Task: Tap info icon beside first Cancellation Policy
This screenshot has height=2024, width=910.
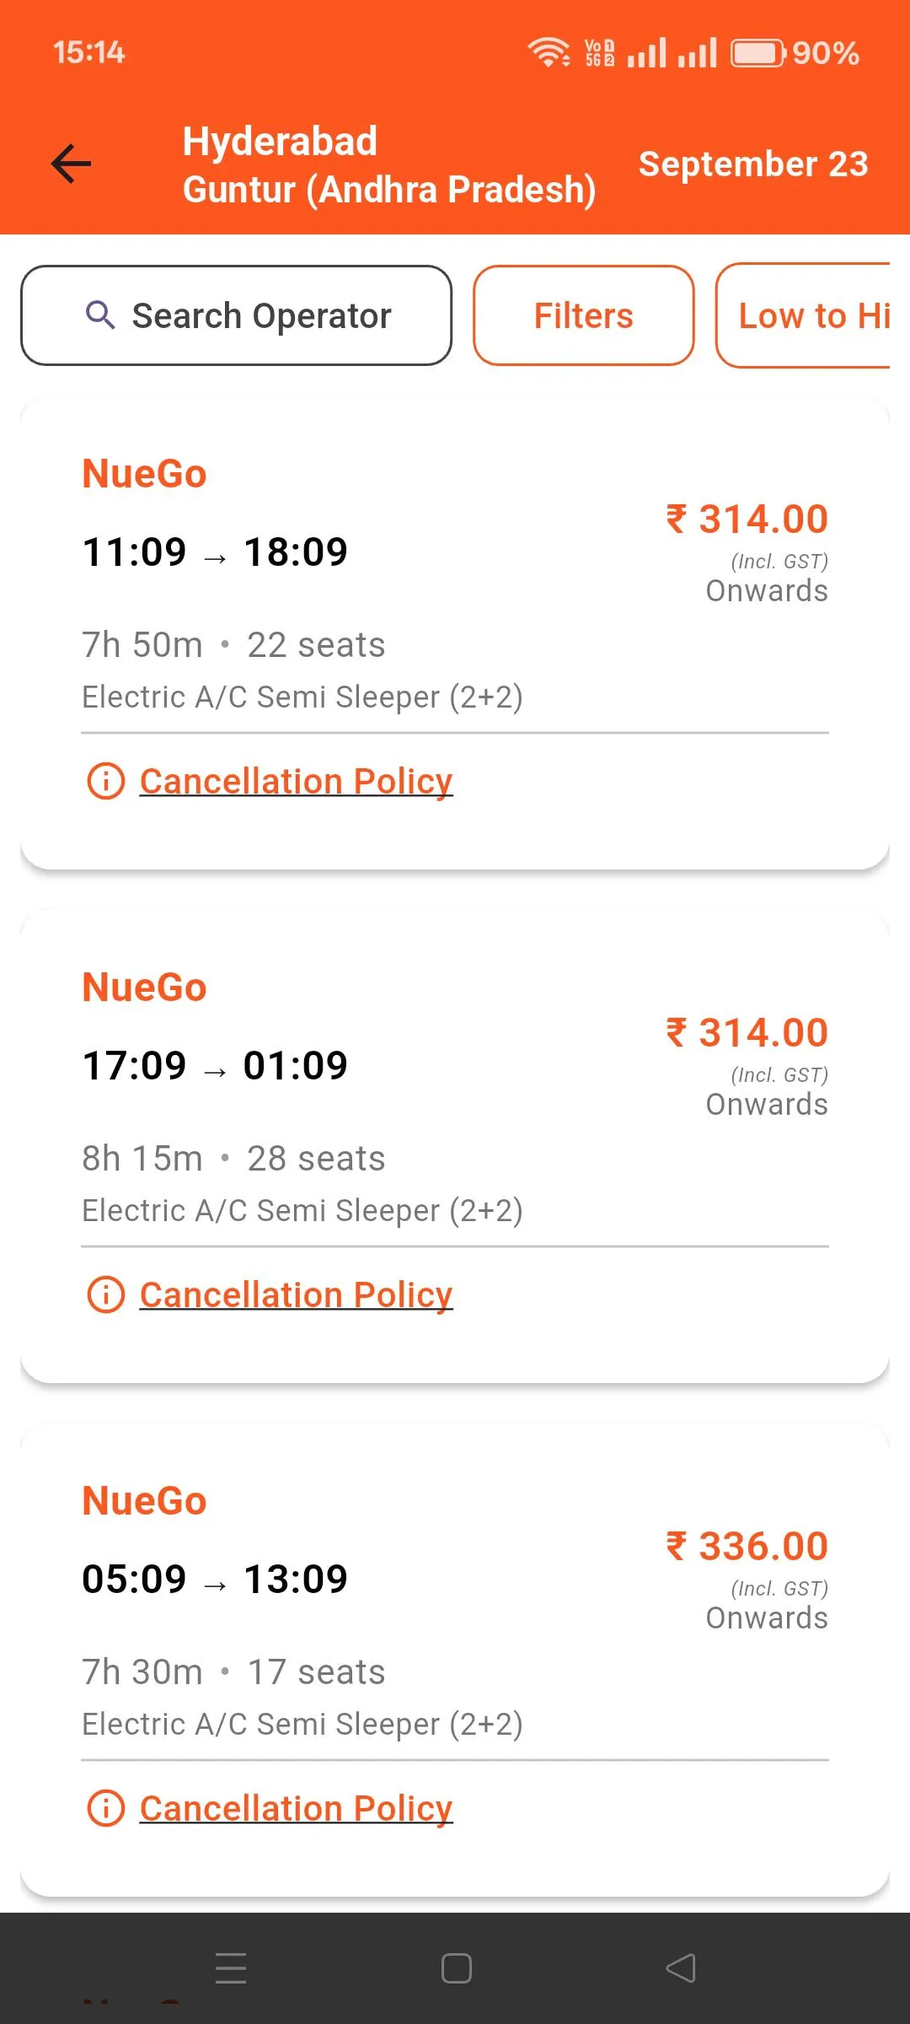Action: click(106, 781)
